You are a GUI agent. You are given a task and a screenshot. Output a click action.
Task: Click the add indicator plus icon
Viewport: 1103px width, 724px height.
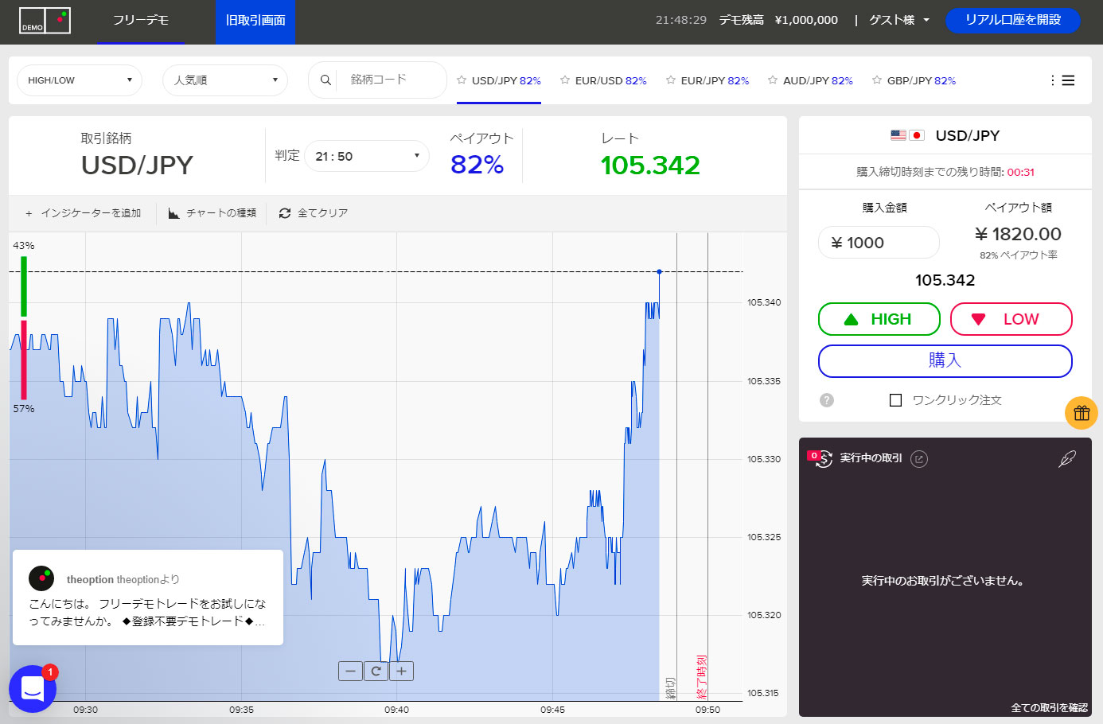tap(29, 213)
